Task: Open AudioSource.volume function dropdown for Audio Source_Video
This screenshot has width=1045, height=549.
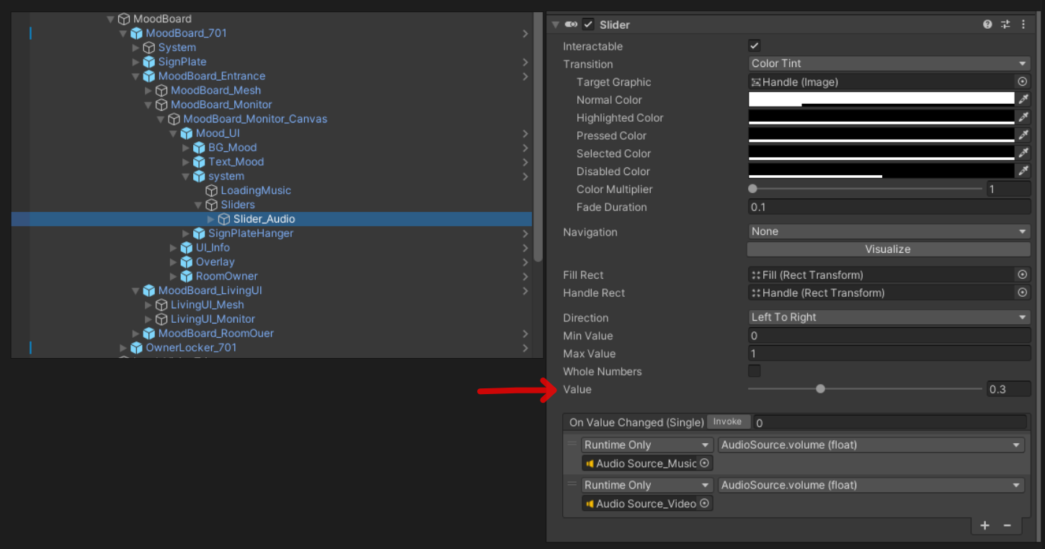Action: 871,485
